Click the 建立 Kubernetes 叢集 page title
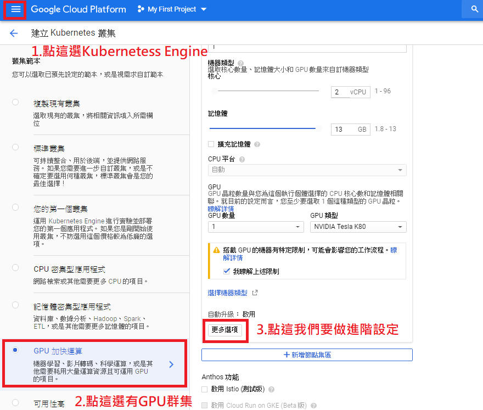The image size is (483, 410). pos(74,33)
